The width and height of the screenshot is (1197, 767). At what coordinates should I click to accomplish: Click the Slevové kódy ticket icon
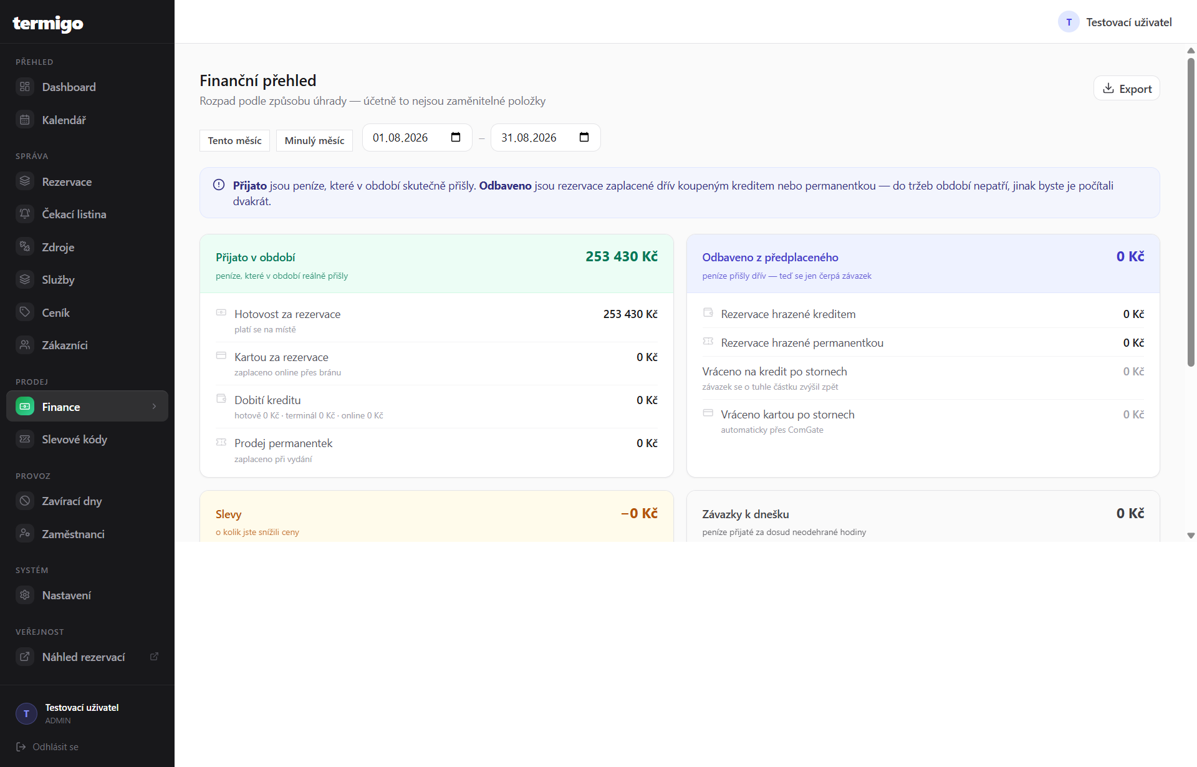coord(25,439)
